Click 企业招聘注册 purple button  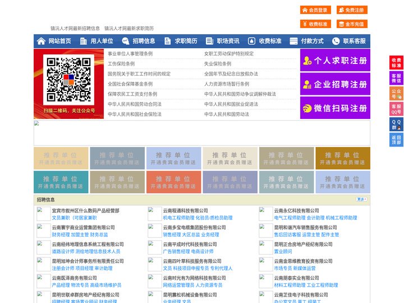tap(335, 84)
